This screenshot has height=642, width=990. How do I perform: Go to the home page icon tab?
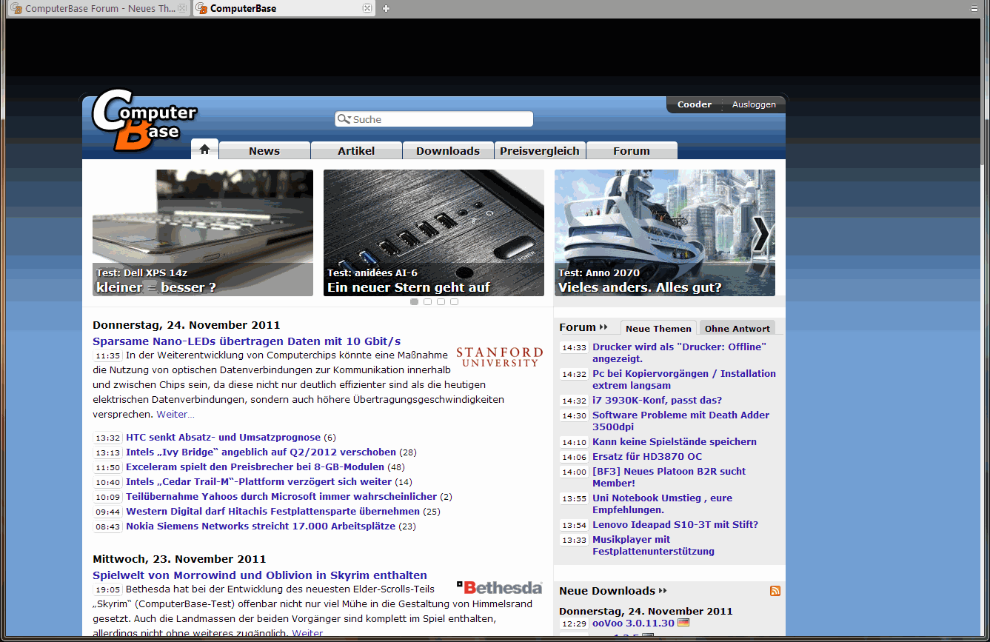tap(204, 149)
